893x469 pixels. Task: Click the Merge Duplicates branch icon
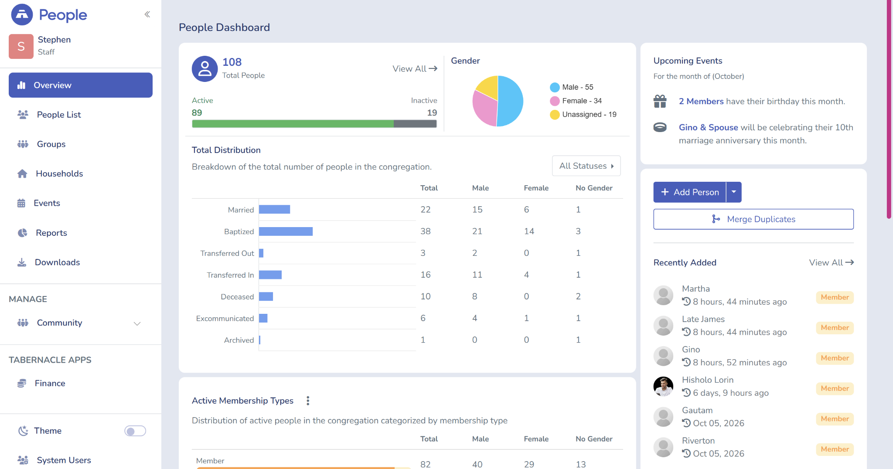click(x=716, y=219)
